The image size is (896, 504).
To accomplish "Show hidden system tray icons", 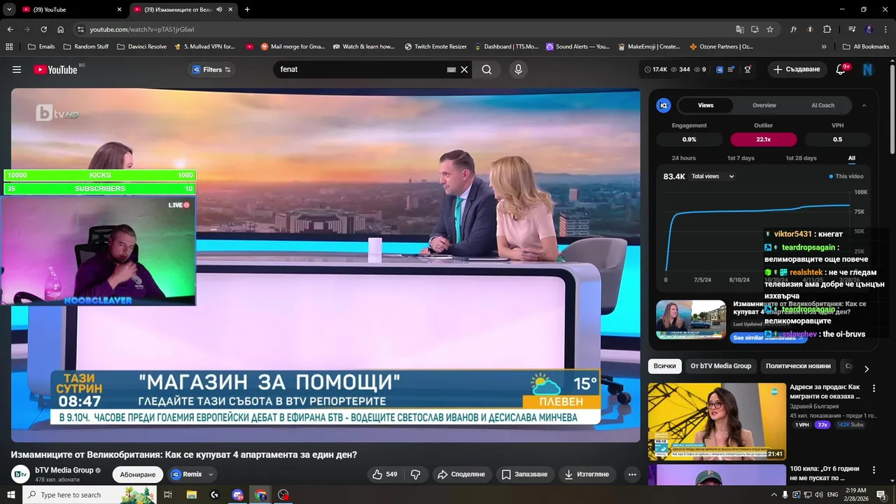I will coord(773,495).
